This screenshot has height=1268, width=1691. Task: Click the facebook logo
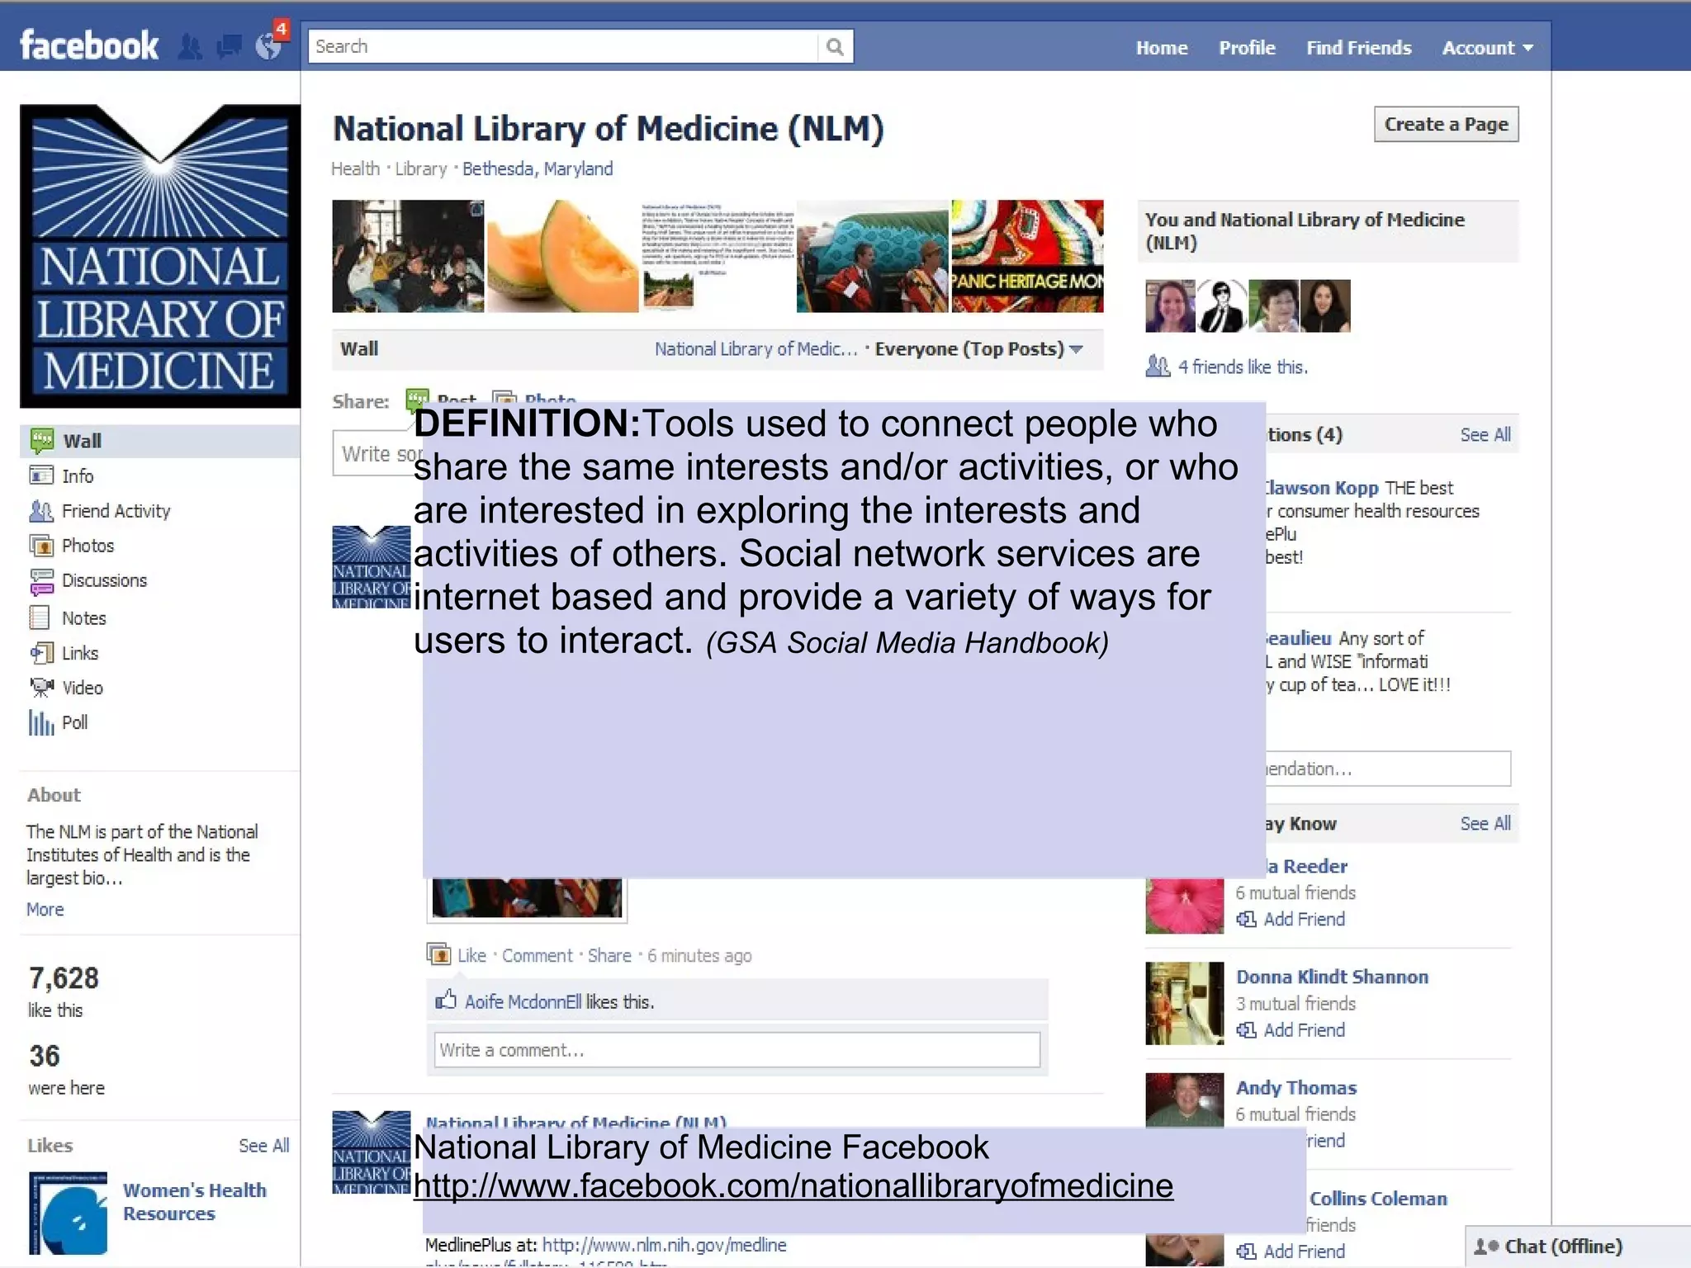pos(89,45)
